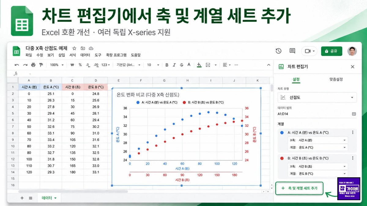Viewport: 367px width, 206px height.
Task: Switch to the 설정 tab
Action: (x=296, y=79)
